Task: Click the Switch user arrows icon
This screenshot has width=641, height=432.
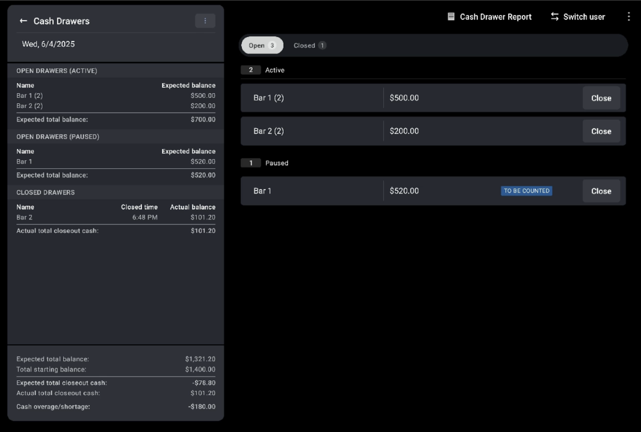Action: 554,17
